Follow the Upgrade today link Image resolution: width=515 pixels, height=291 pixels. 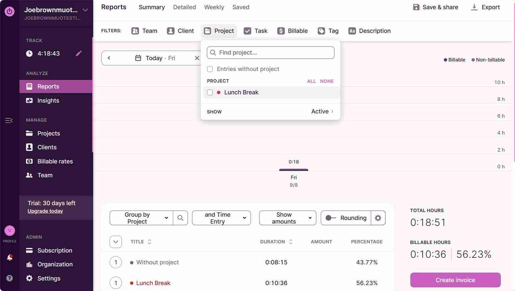click(45, 211)
